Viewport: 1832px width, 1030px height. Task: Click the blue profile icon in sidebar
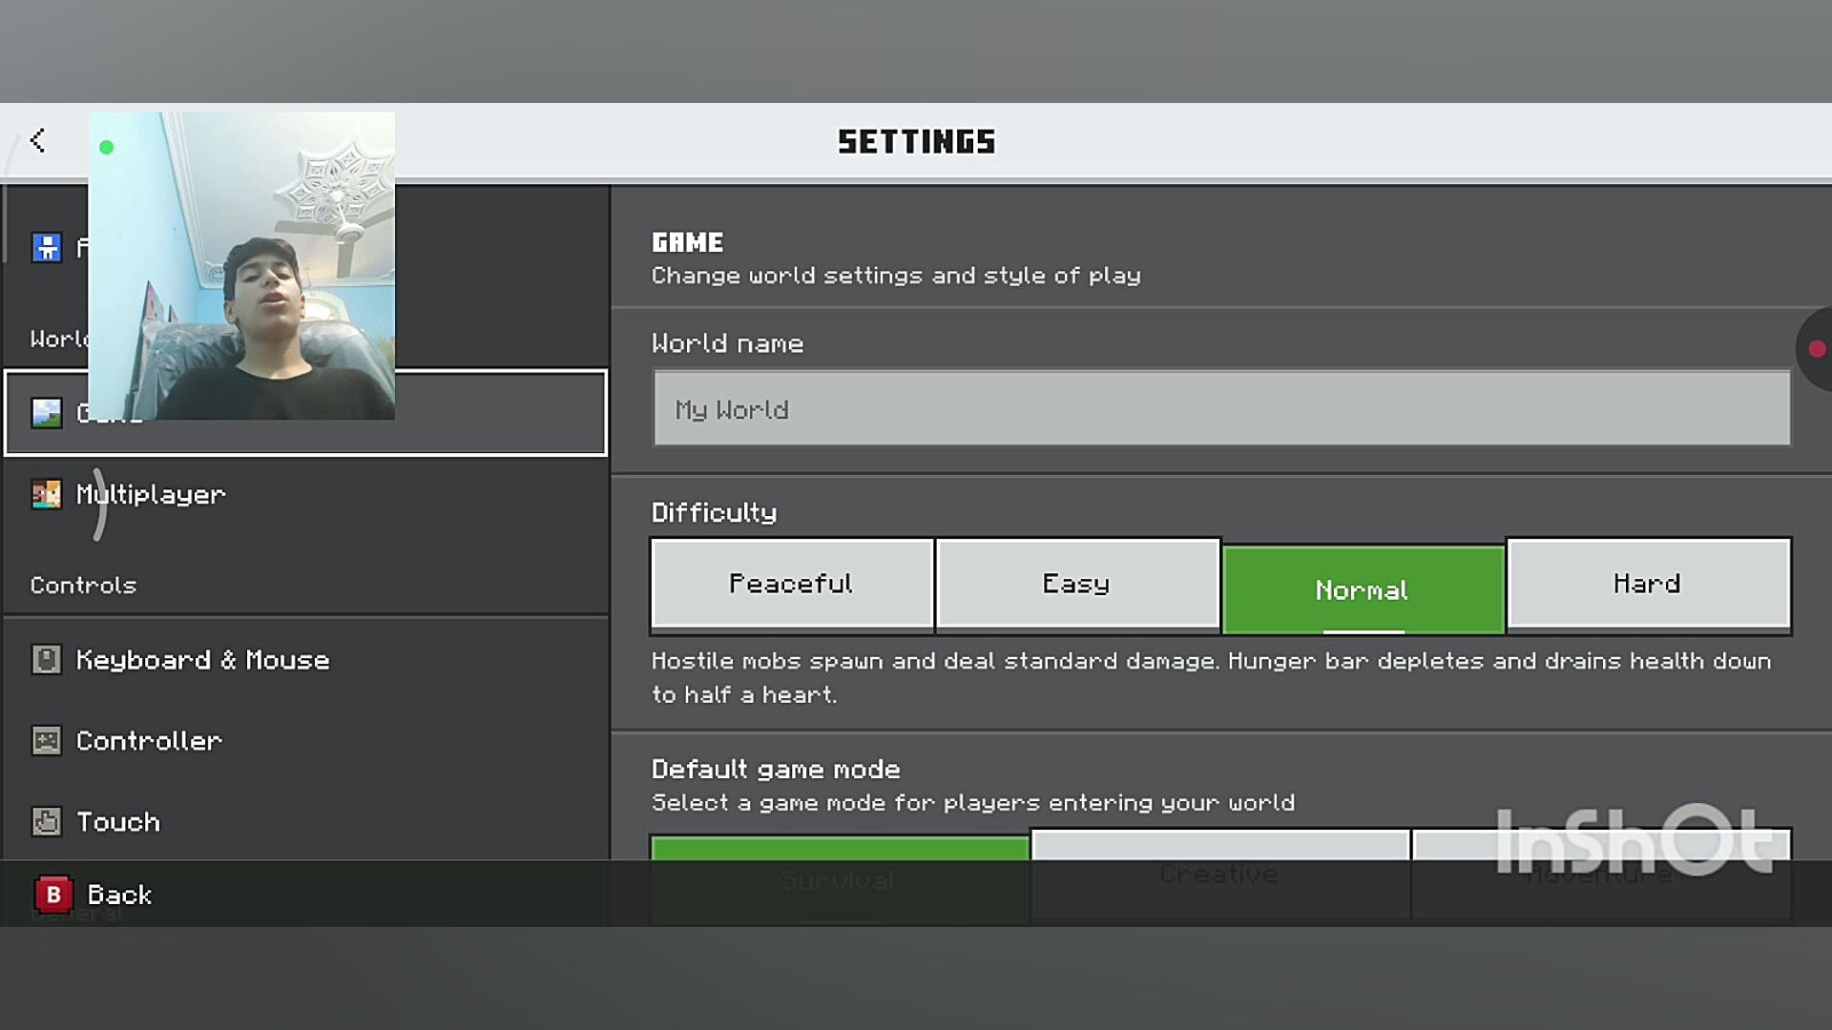tap(46, 248)
